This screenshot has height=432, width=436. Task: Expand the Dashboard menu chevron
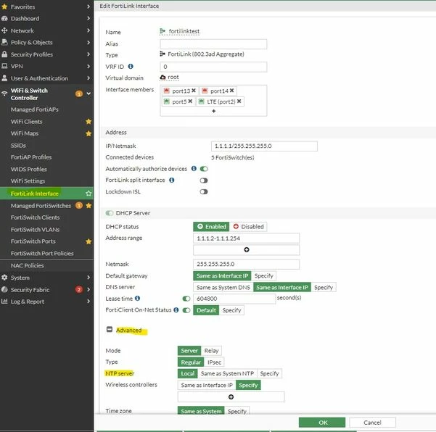[89, 18]
